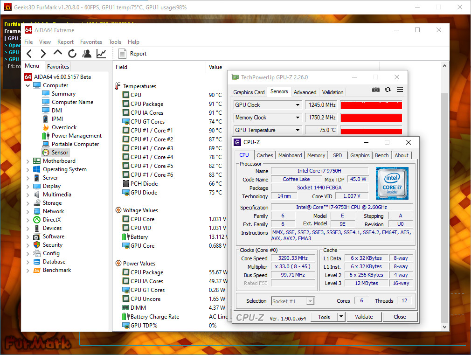
Task: Switch to GPU-Z Graphics Card tab
Action: 249,92
